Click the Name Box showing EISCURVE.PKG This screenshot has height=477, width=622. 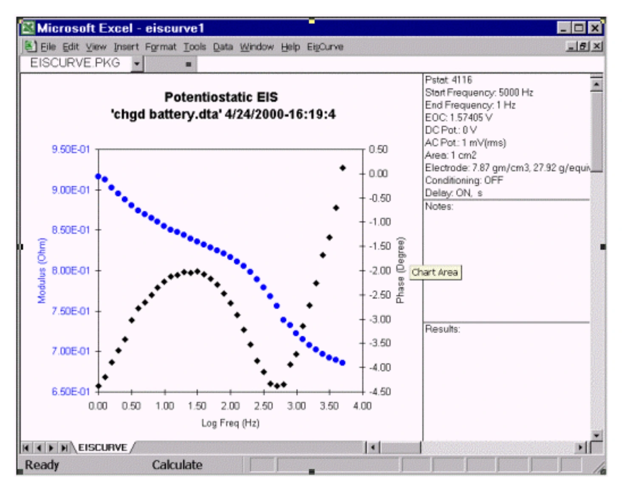(x=75, y=63)
